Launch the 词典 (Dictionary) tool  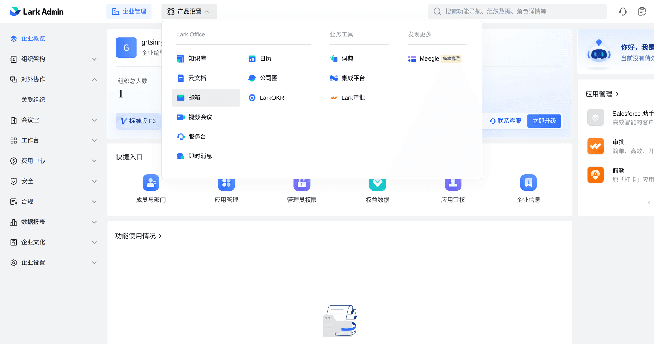(347, 58)
